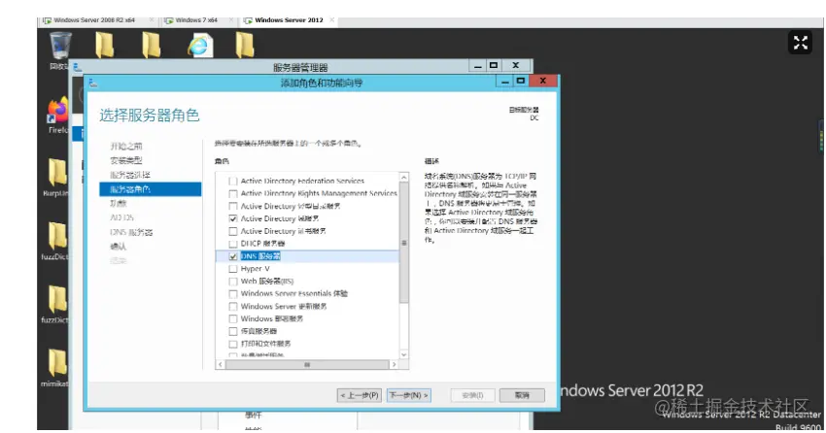
Task: Click the vertical scrollbar thumb of roles list
Action: [404, 243]
